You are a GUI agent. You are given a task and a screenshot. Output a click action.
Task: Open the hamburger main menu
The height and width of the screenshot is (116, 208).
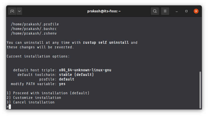(165, 11)
